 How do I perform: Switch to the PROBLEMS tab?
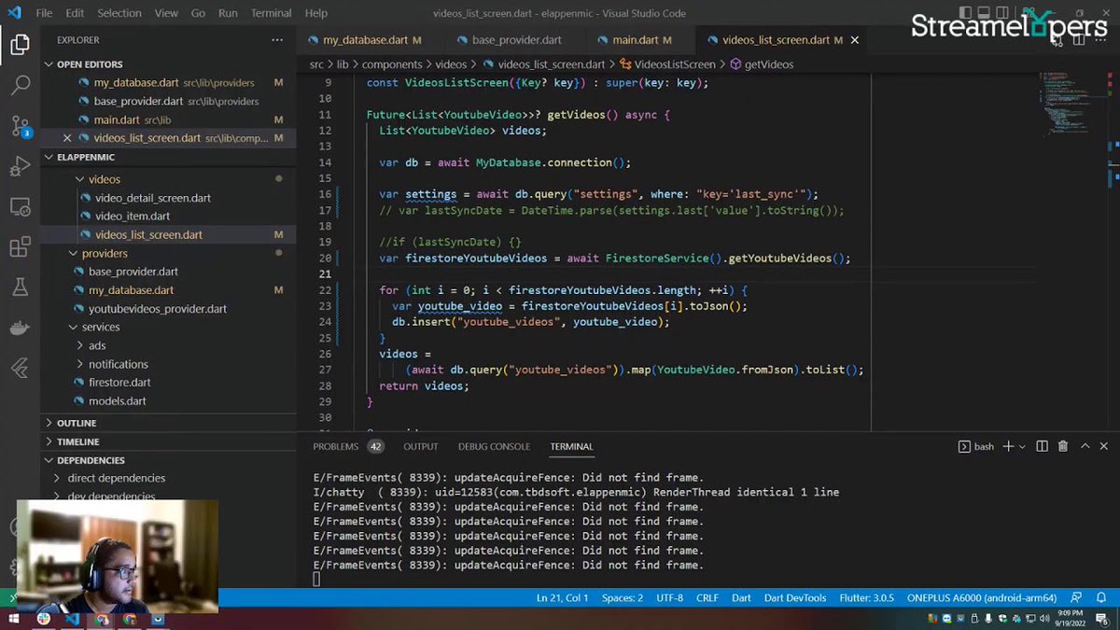(x=336, y=446)
